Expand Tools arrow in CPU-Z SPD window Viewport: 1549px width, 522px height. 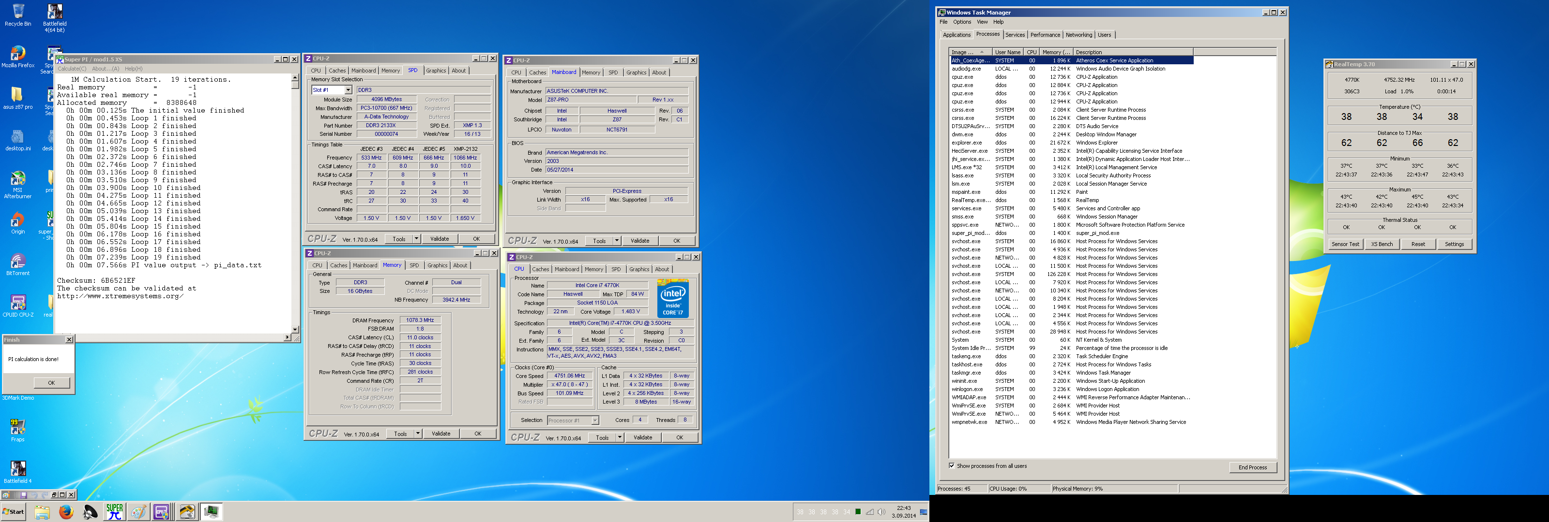pyautogui.click(x=416, y=239)
